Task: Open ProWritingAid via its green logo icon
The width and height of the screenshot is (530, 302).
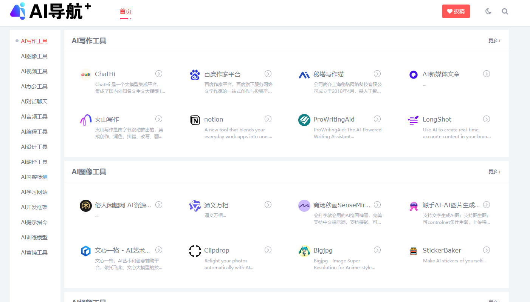Action: (304, 120)
